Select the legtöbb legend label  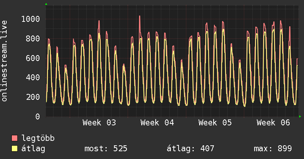tap(38, 139)
